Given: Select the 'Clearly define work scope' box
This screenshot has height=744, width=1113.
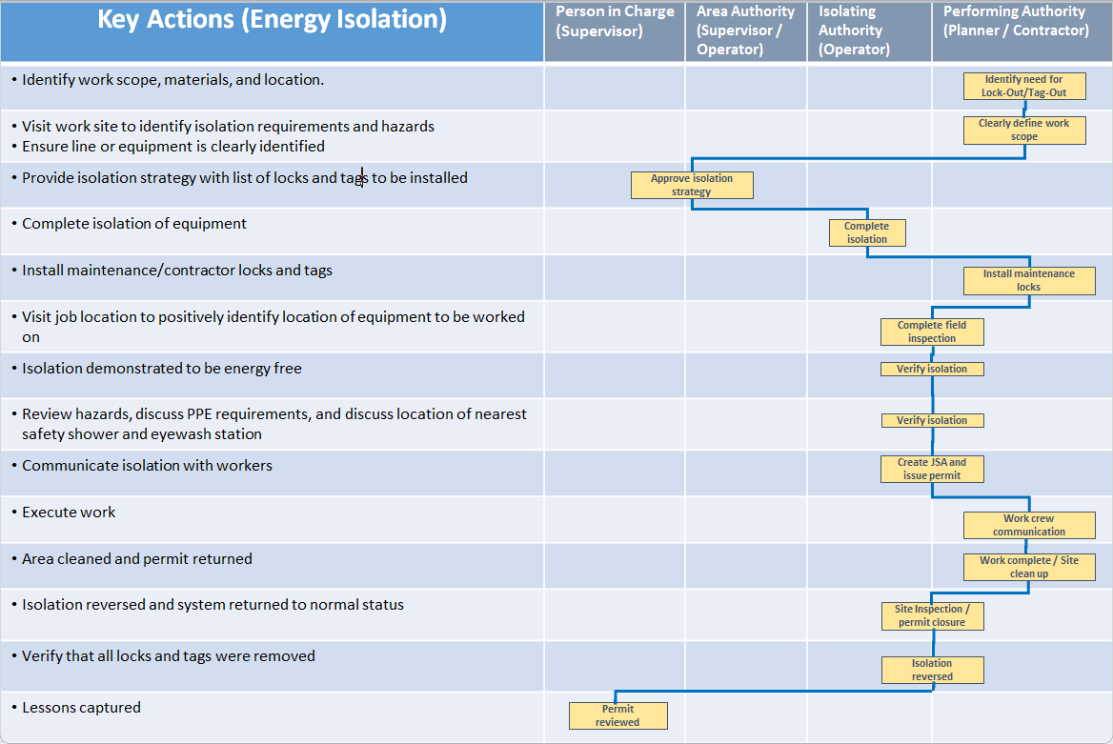Looking at the screenshot, I should click(1023, 131).
